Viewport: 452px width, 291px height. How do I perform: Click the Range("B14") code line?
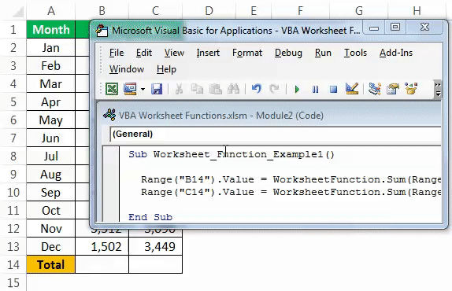(291, 179)
